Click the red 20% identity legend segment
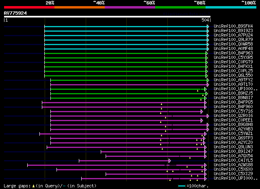 [29, 7]
